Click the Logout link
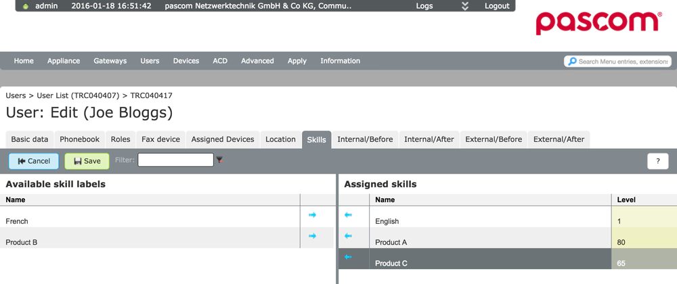The width and height of the screenshot is (677, 284). (x=497, y=6)
